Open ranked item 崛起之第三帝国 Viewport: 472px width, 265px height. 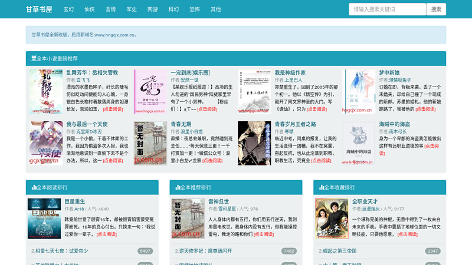(x=340, y=251)
